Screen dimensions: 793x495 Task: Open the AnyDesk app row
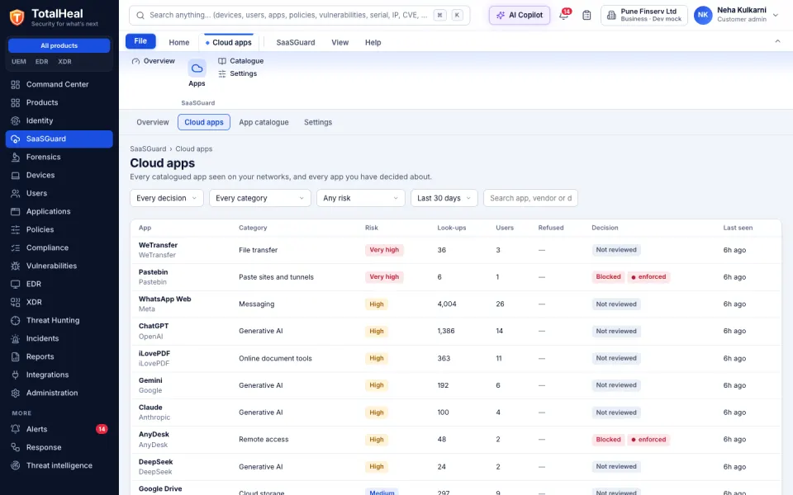pos(456,440)
